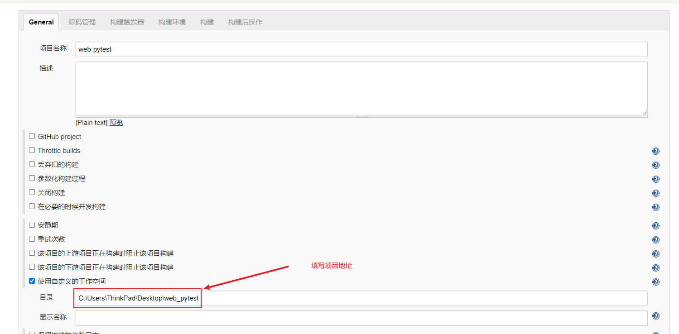
Task: Enable 在必要的时候并发构建
Action: (x=32, y=206)
